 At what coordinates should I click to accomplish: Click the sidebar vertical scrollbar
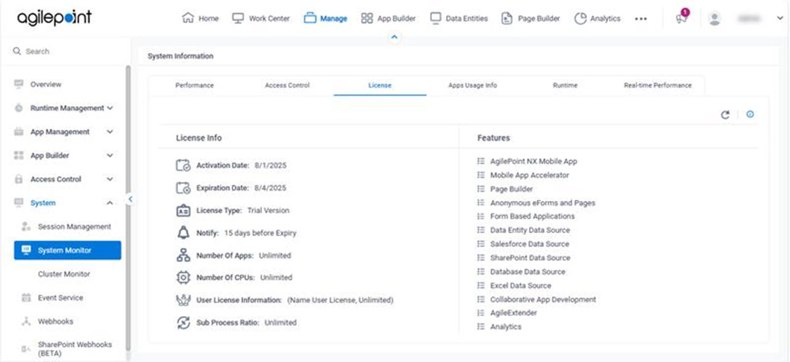pos(128,208)
